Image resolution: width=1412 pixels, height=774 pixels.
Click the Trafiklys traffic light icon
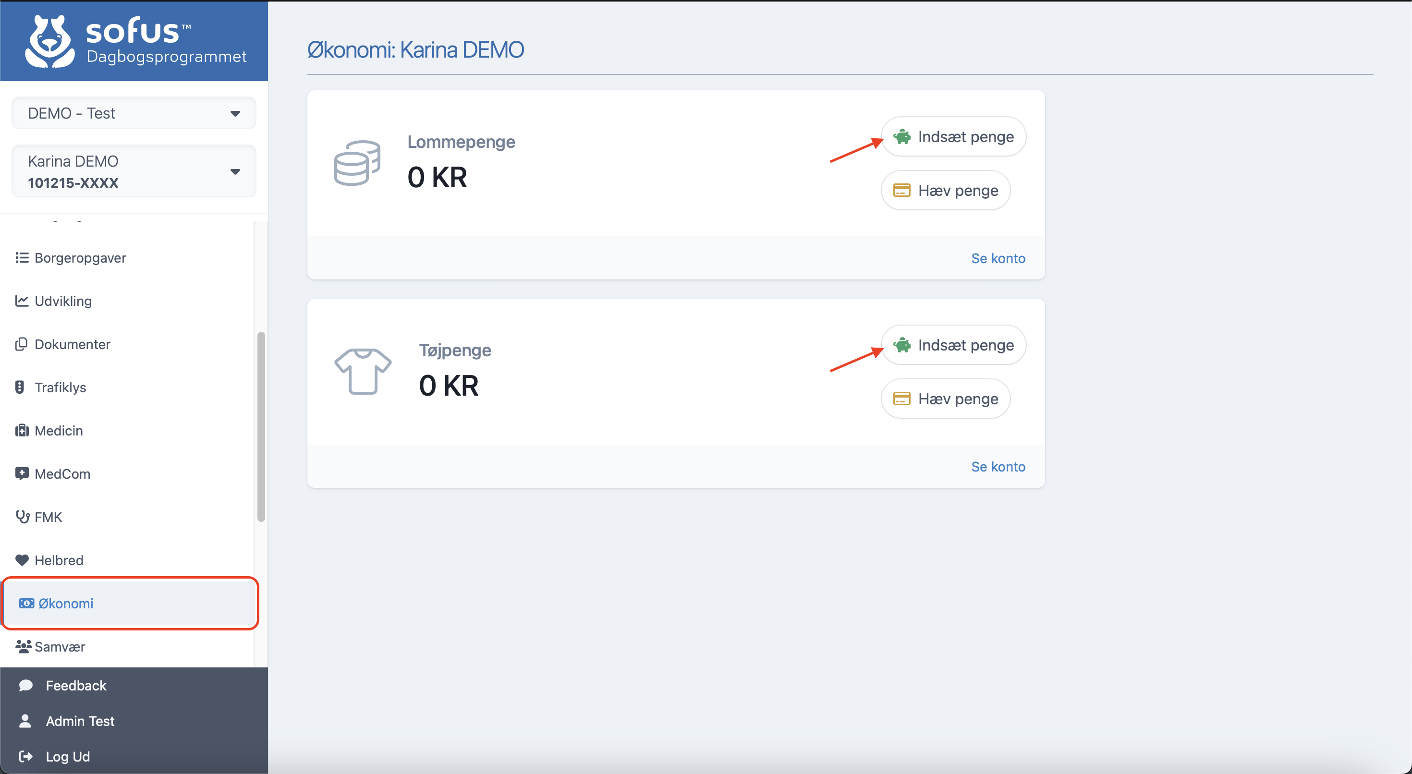[x=20, y=387]
